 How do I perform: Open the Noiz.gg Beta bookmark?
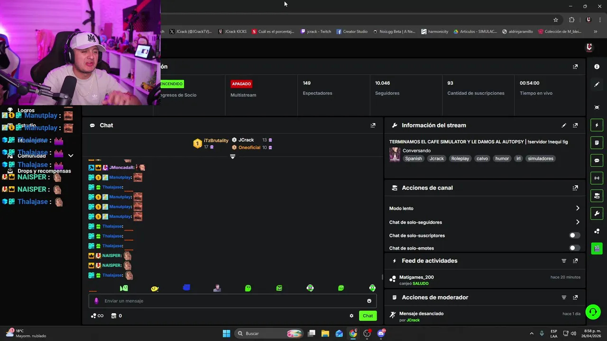(x=394, y=32)
